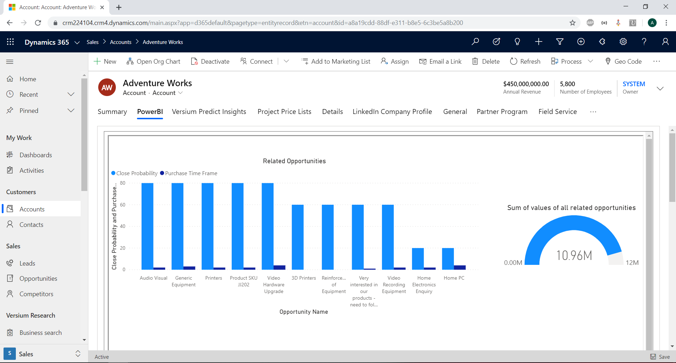Click the New command button
The image size is (676, 363).
[105, 61]
